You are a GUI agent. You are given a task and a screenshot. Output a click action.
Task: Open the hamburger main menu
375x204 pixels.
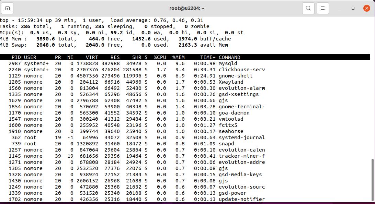[322, 8]
